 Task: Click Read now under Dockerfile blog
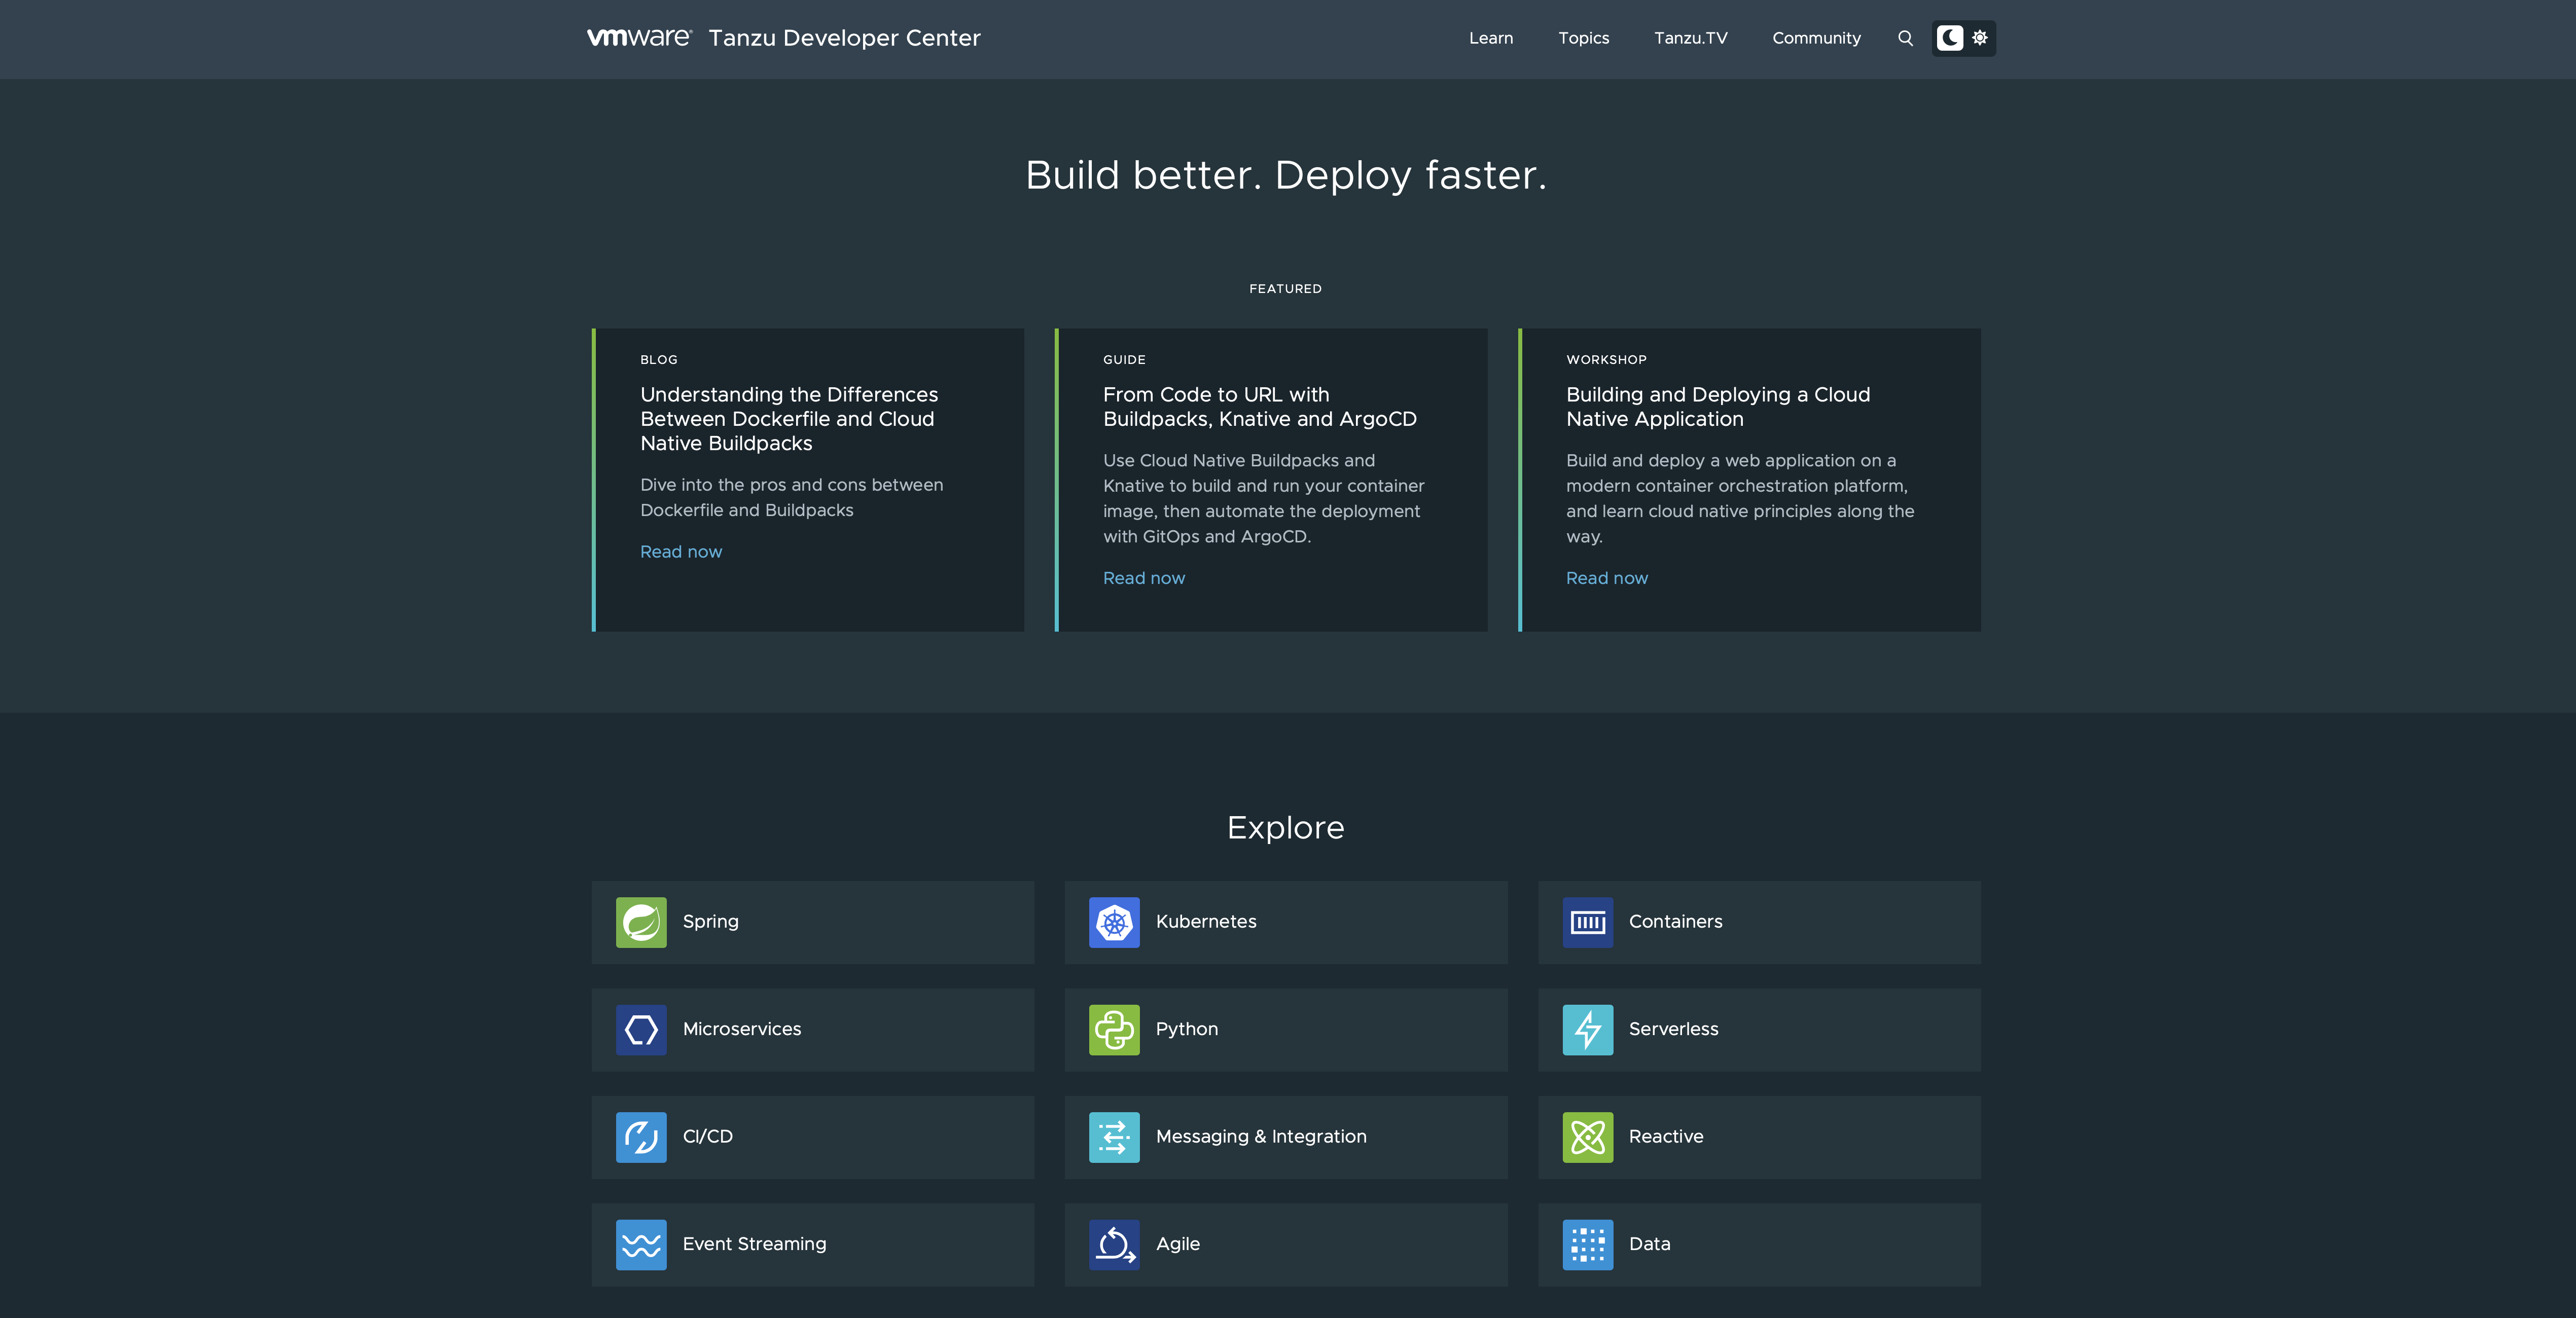[x=681, y=552]
